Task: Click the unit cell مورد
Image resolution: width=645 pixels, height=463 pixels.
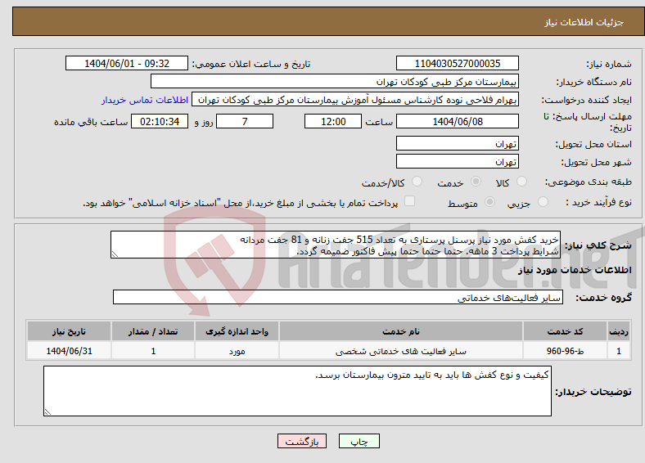Action: click(237, 351)
